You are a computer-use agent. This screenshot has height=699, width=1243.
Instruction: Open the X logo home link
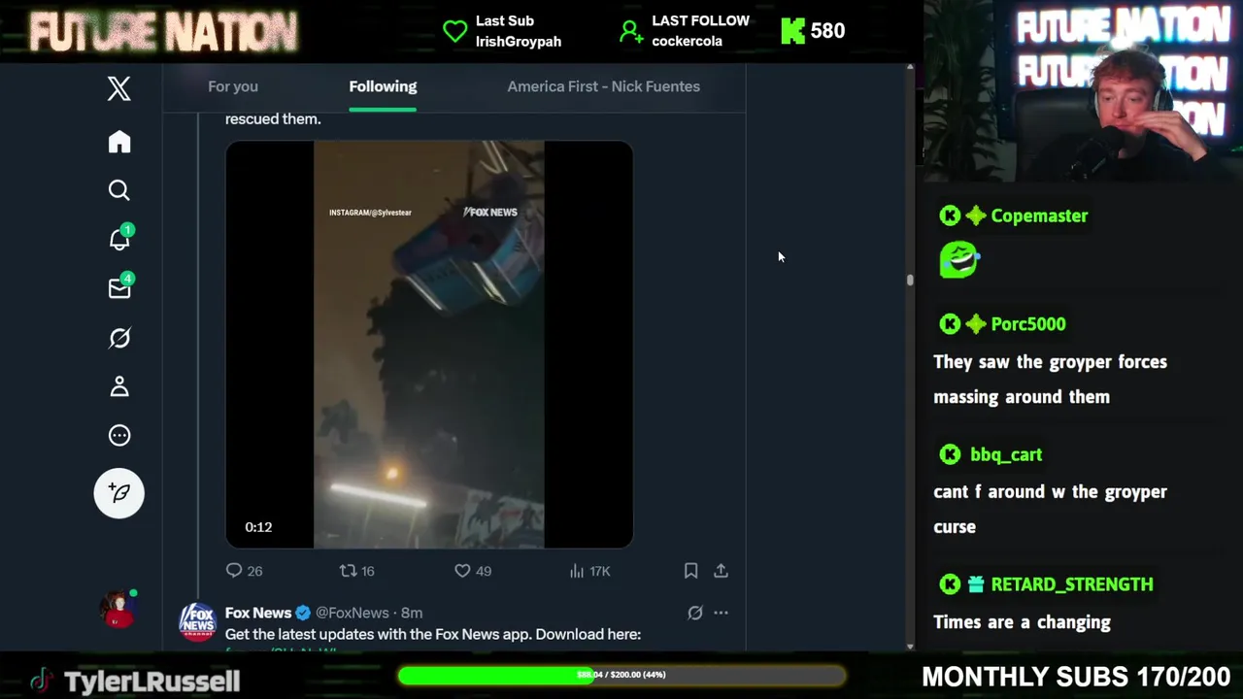click(x=118, y=89)
